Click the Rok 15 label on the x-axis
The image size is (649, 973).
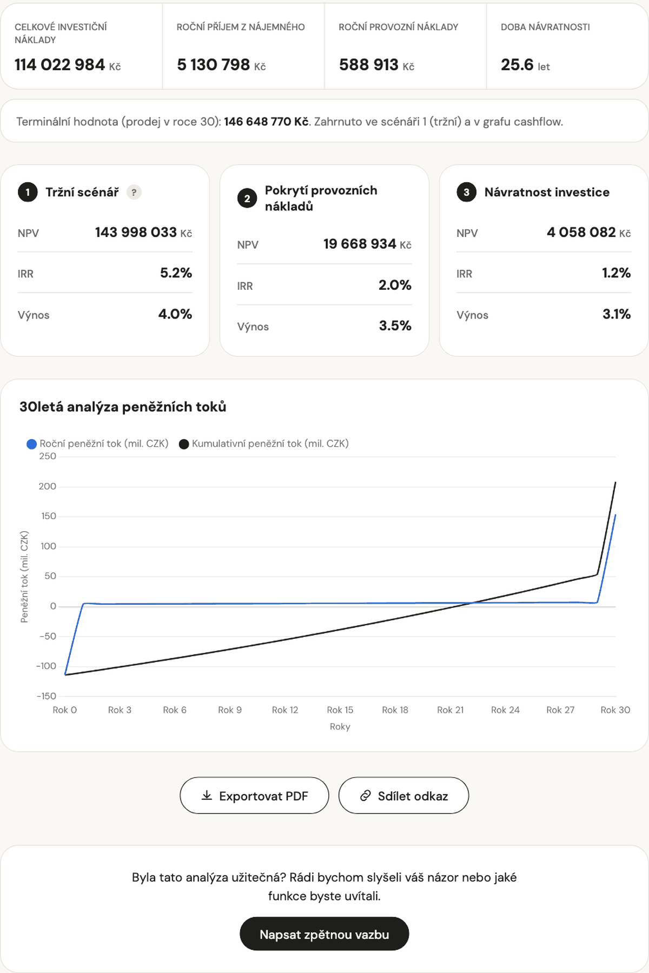tap(340, 710)
